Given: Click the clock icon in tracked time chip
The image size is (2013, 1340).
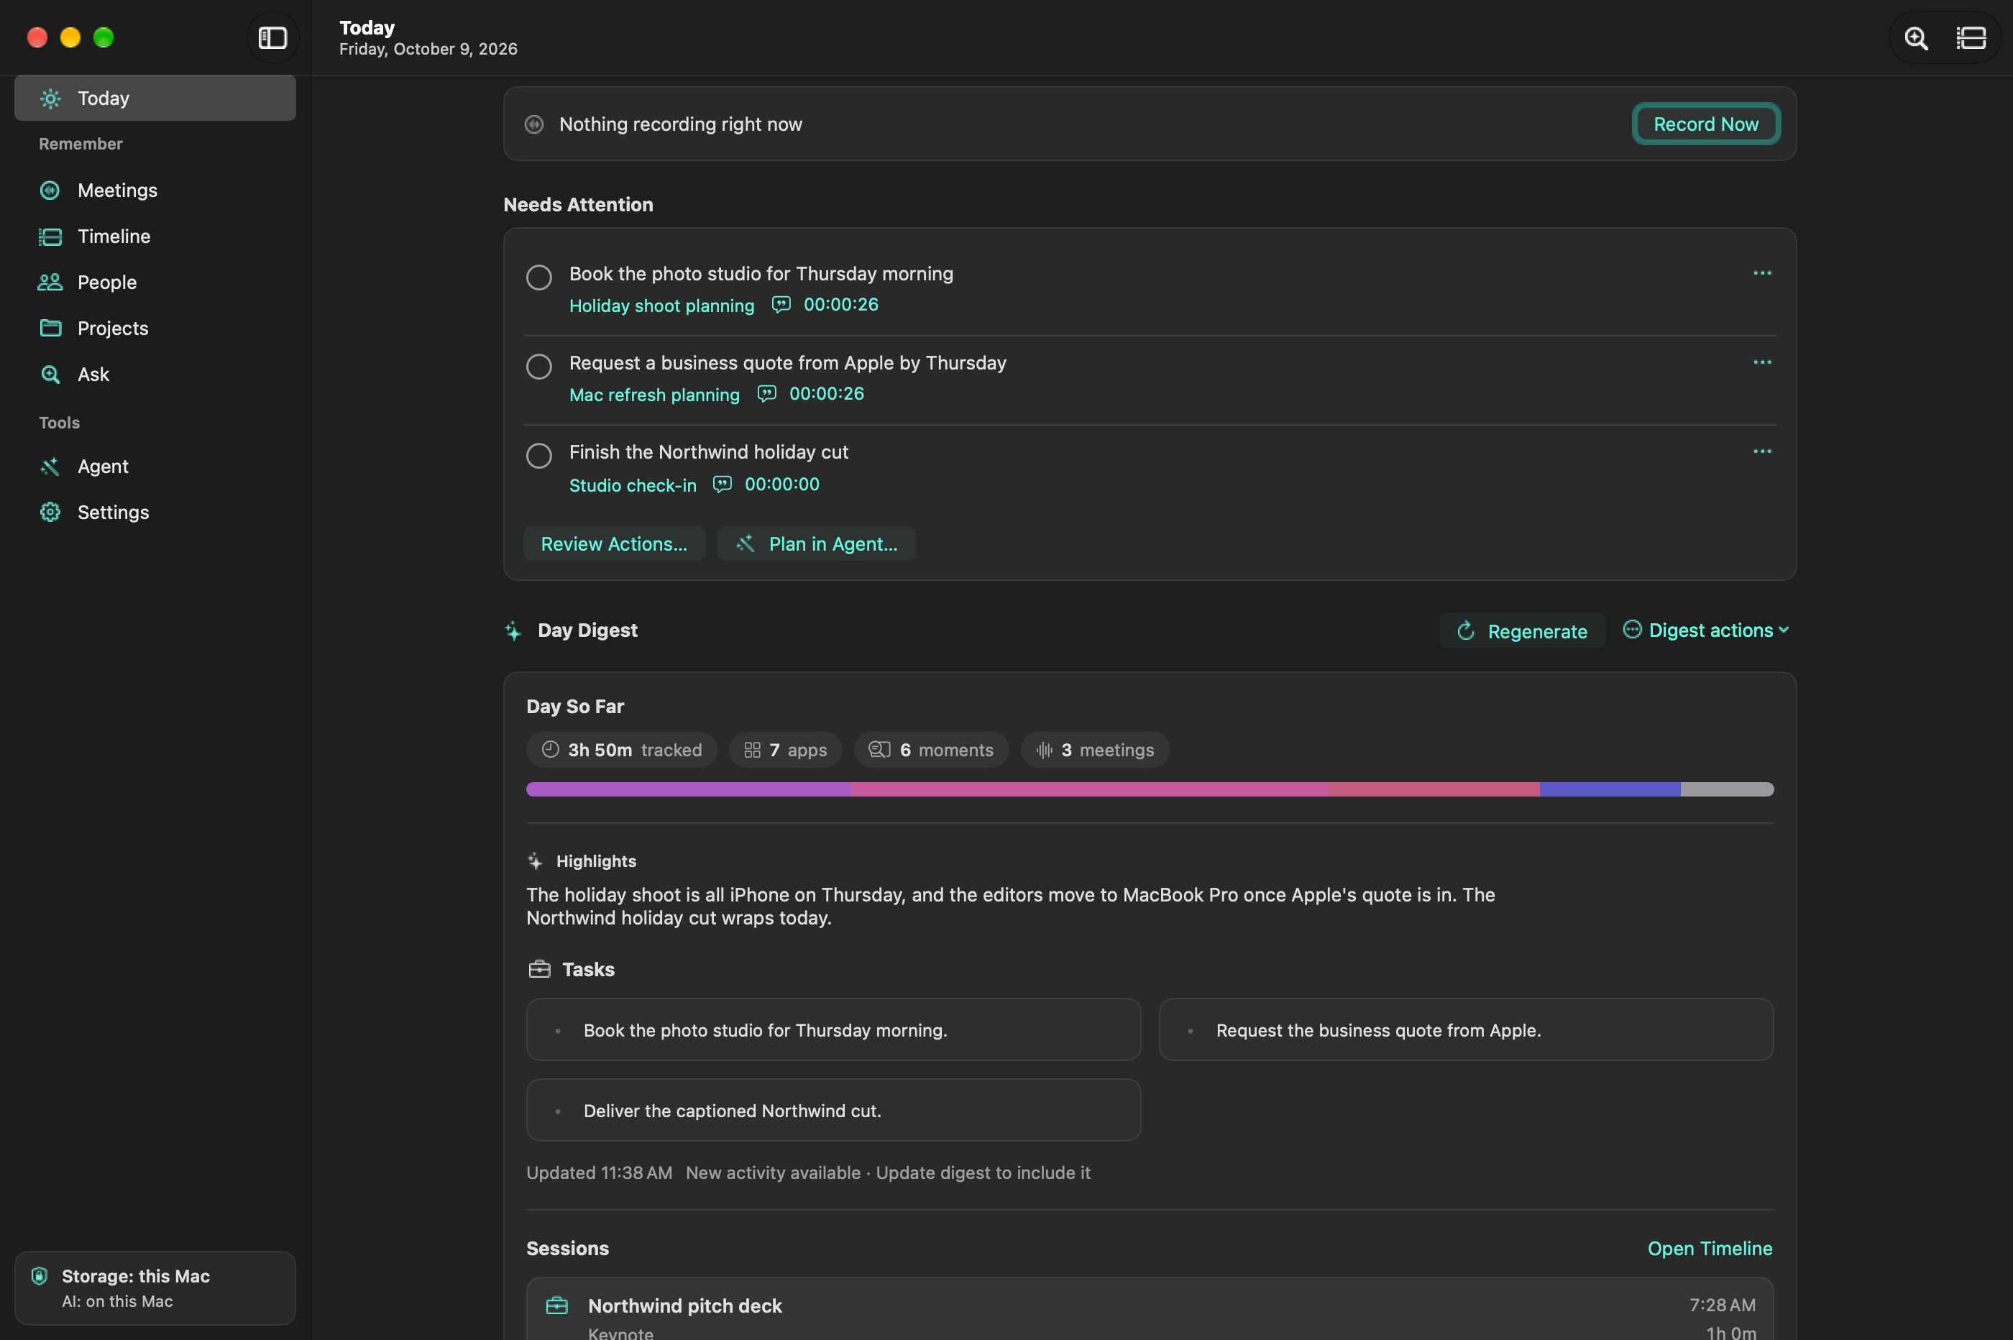Looking at the screenshot, I should coord(550,750).
